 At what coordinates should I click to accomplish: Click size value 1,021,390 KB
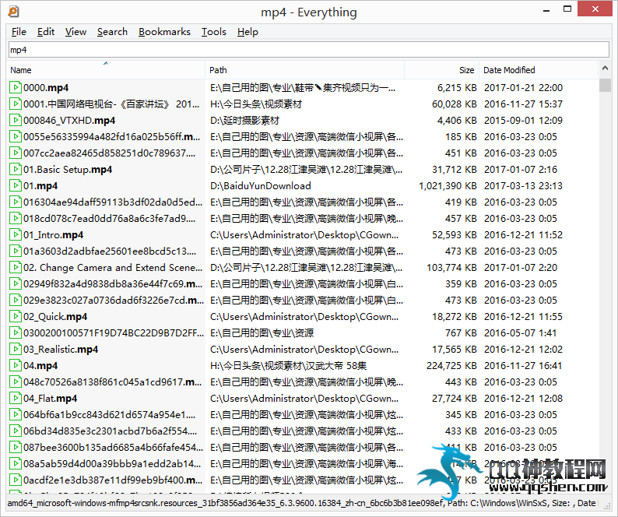click(448, 186)
